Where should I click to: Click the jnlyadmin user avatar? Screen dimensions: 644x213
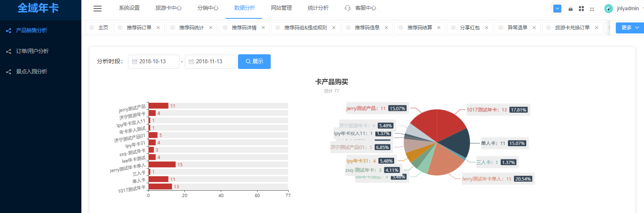[x=608, y=9]
